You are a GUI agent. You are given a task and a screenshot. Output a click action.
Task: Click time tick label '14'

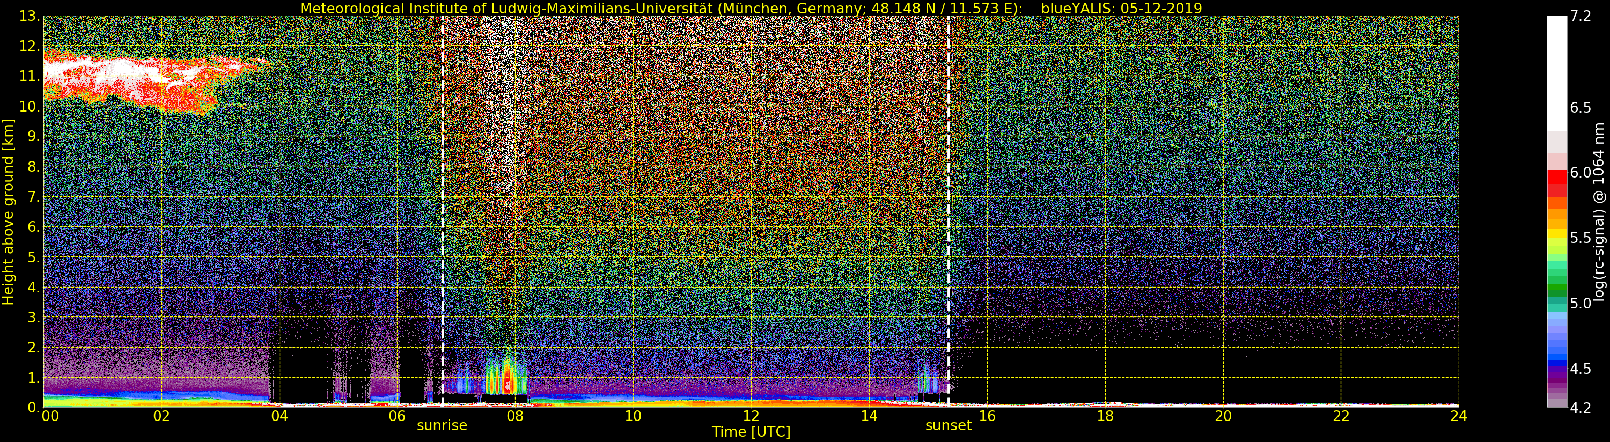[869, 416]
